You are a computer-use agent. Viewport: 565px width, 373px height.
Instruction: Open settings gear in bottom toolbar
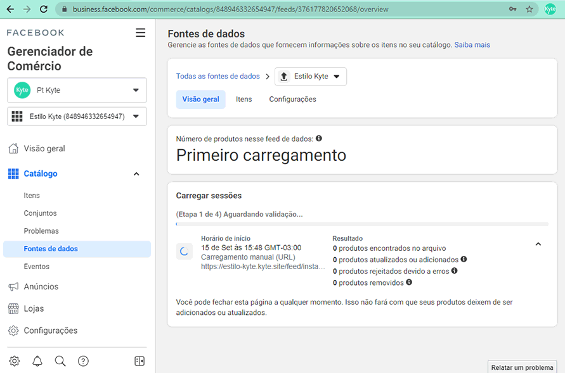[15, 361]
